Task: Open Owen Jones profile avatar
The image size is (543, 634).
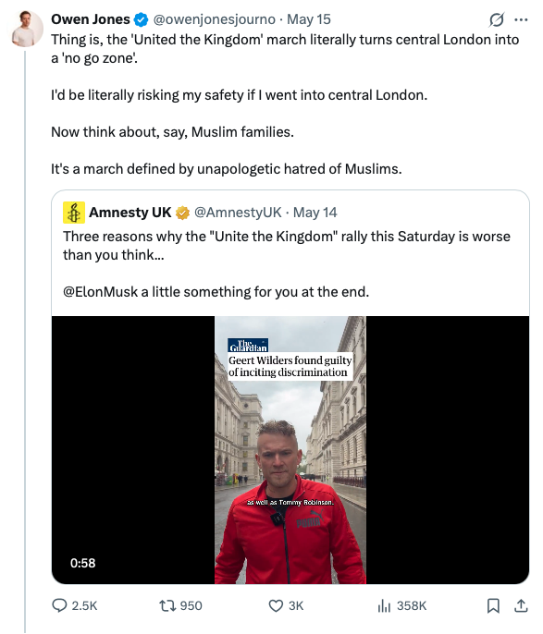Action: tap(28, 29)
